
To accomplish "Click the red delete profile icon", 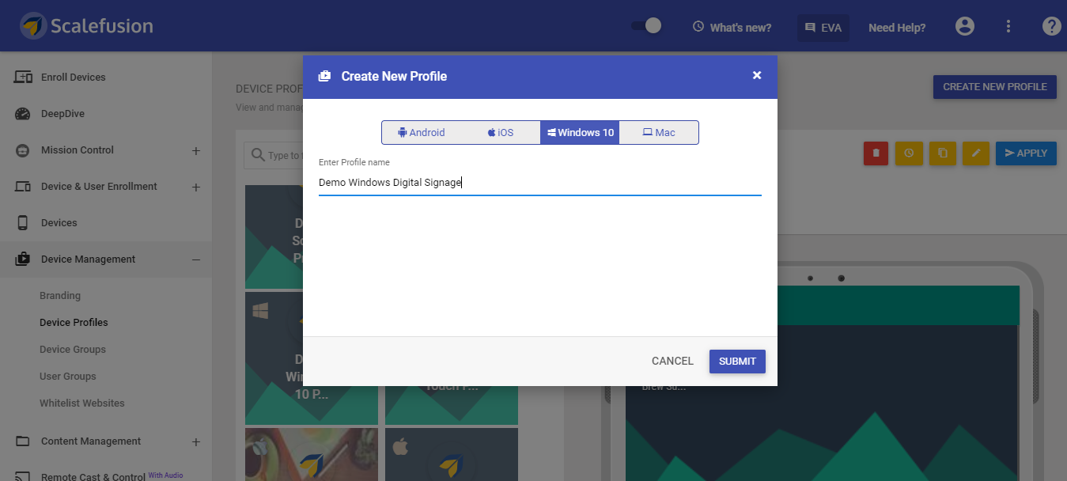I will tap(876, 153).
